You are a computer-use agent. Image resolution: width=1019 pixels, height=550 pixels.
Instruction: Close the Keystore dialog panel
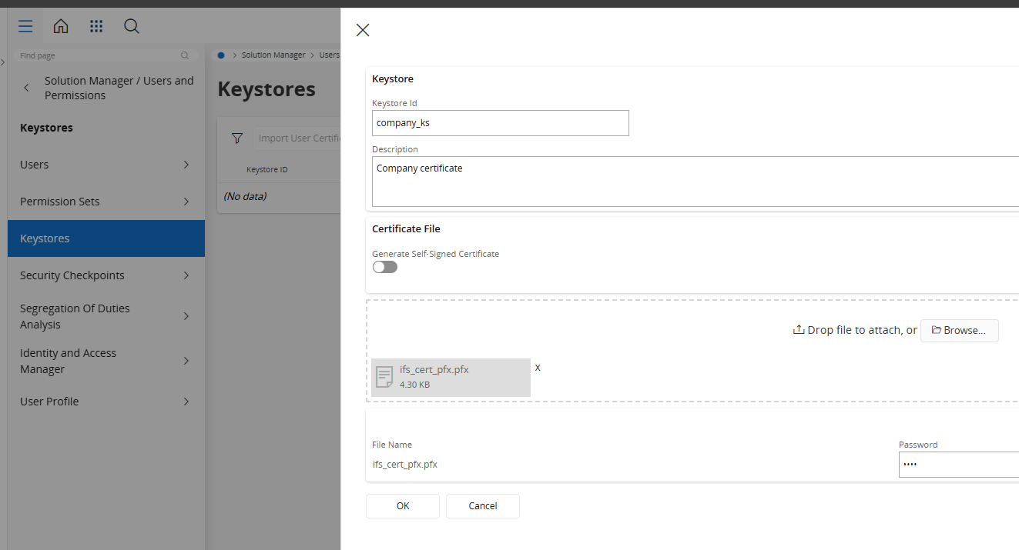(x=363, y=30)
